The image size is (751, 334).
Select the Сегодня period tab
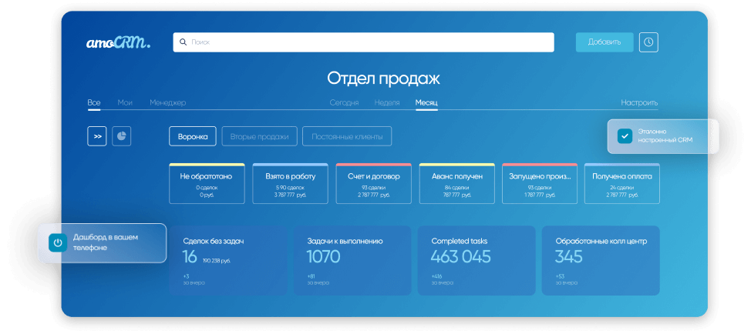point(345,102)
